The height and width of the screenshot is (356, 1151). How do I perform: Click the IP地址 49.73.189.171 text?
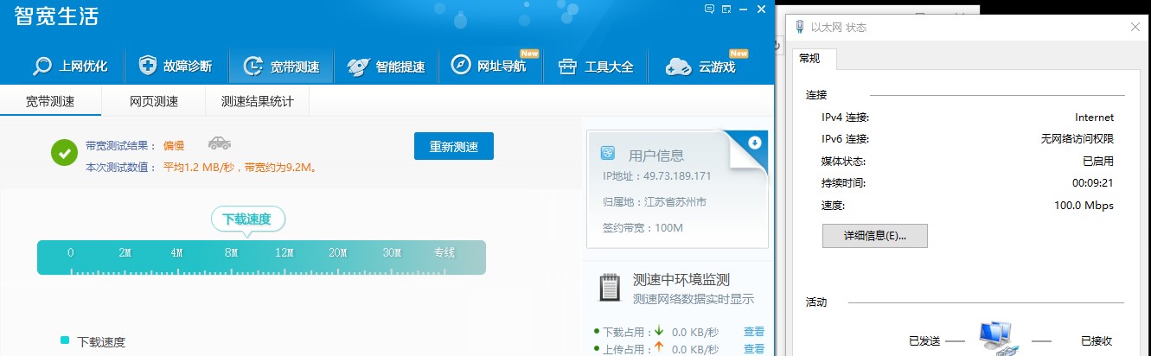click(x=656, y=176)
